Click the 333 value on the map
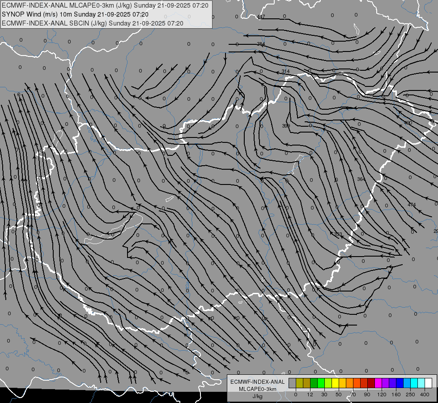The height and width of the screenshot is (403, 438). click(338, 234)
